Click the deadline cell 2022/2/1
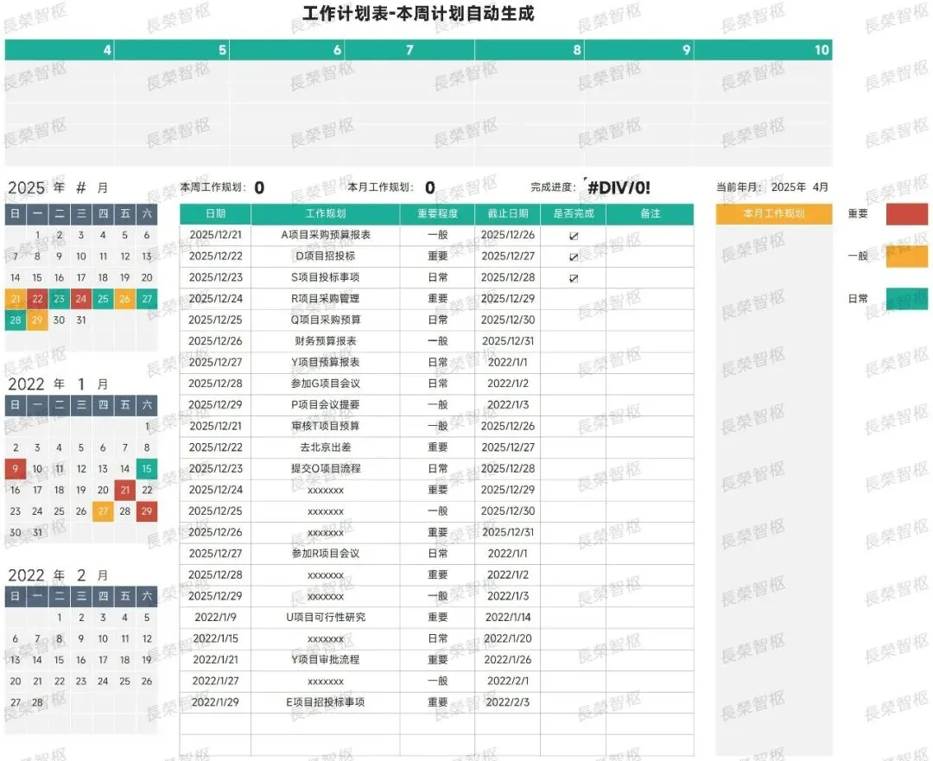This screenshot has height=761, width=933. click(x=508, y=682)
